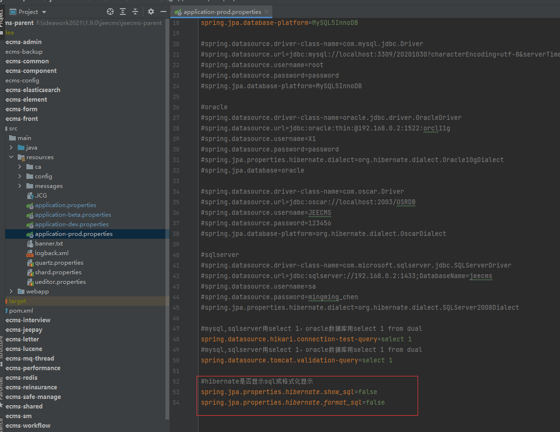The height and width of the screenshot is (432, 560).
Task: Open Project panel settings gear
Action: click(151, 12)
